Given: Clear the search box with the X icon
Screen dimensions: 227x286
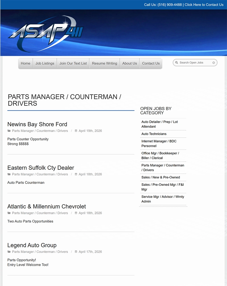Looking at the screenshot, I should point(213,63).
